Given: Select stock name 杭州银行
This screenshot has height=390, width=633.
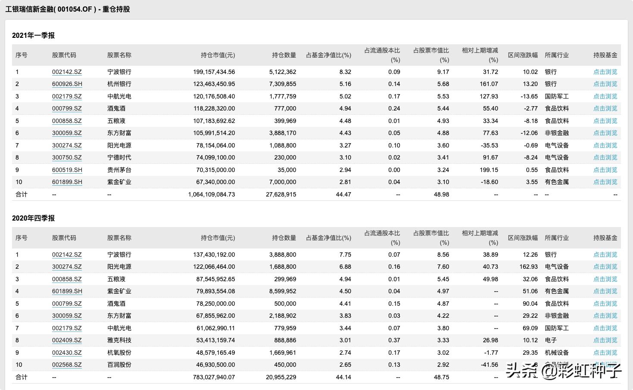Looking at the screenshot, I should [119, 84].
